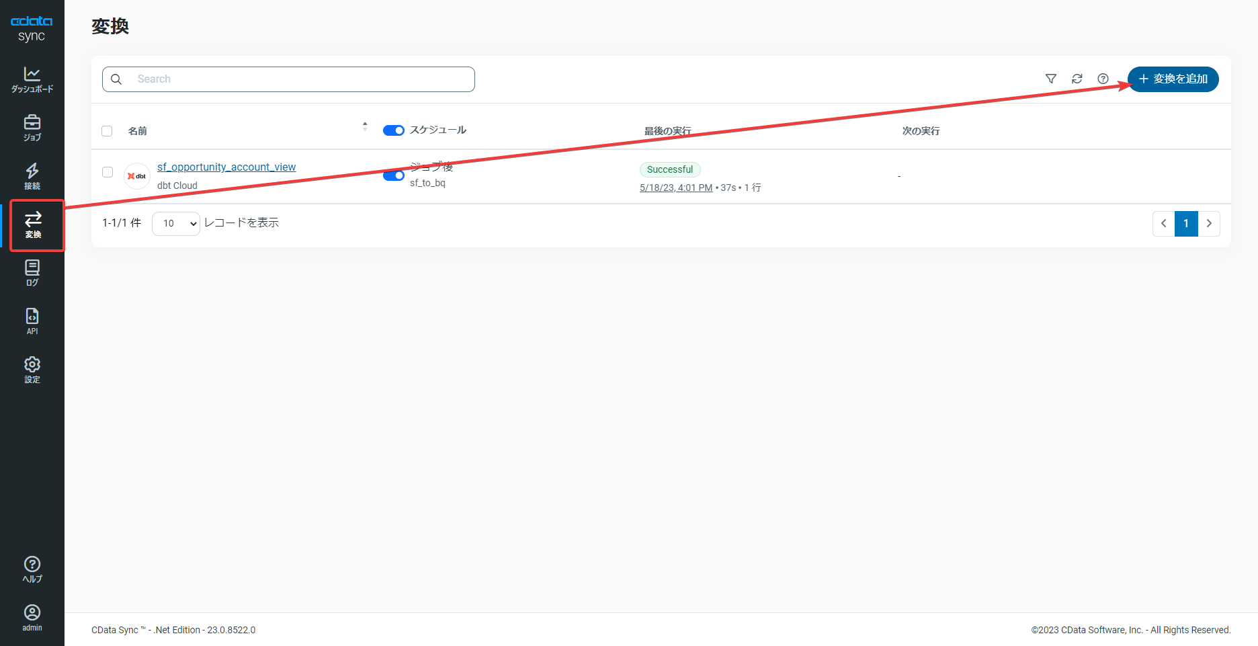Open the ヘルプ help menu
This screenshot has height=646, width=1258.
pos(32,569)
